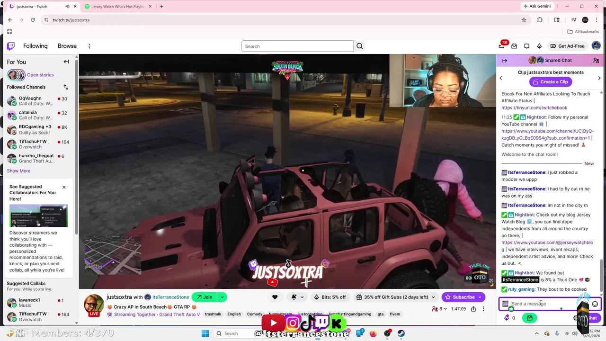Bookmark this page with the star
Viewport: 606px width, 341px height.
[x=524, y=20]
